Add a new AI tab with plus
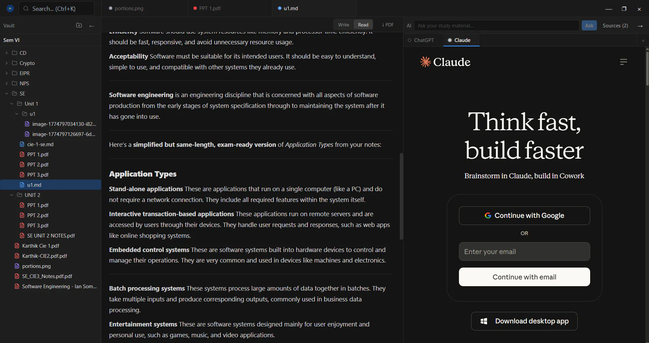649x343 pixels. tap(643, 41)
